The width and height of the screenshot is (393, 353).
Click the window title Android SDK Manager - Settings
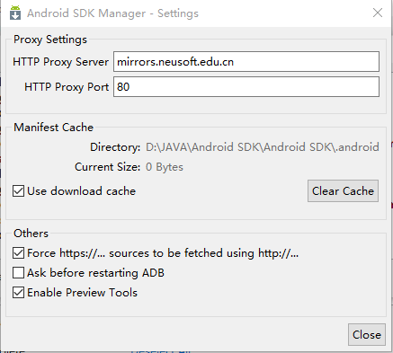[x=112, y=13]
